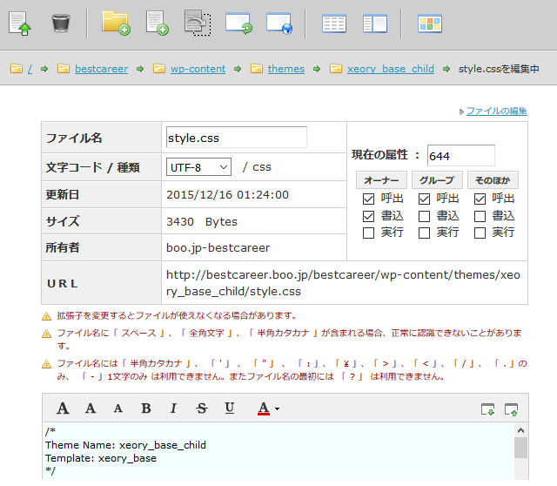The height and width of the screenshot is (486, 557).
Task: Toggle そのほか 書込 (write) checkbox
Action: [480, 216]
